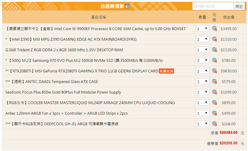Remove the Intel Core i9-9900KF from the list
The width and height of the screenshot is (248, 151).
click(214, 29)
